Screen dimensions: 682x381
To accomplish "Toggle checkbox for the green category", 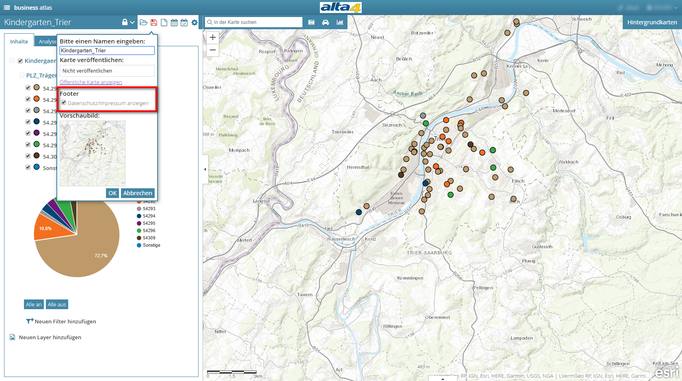I will pos(28,144).
